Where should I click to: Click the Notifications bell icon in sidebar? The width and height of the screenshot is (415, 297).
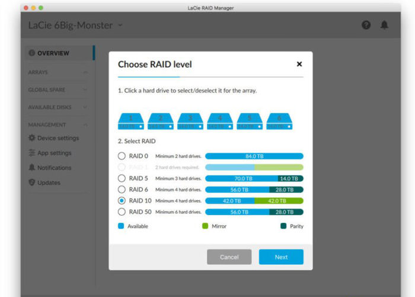(32, 168)
